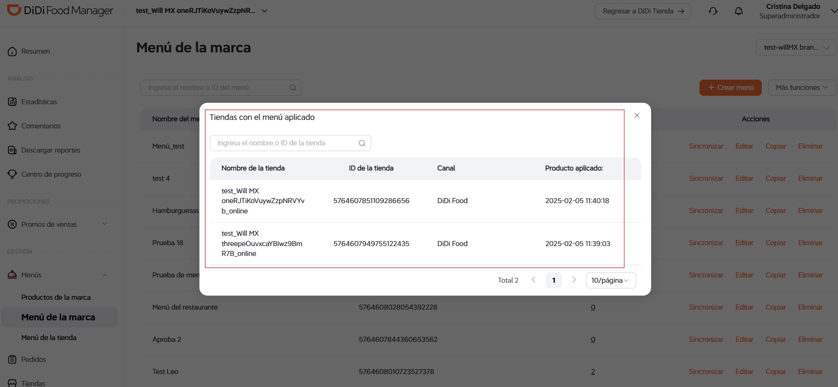Go to the Pedidos section
Screen dimensions: 838x387
pos(34,359)
